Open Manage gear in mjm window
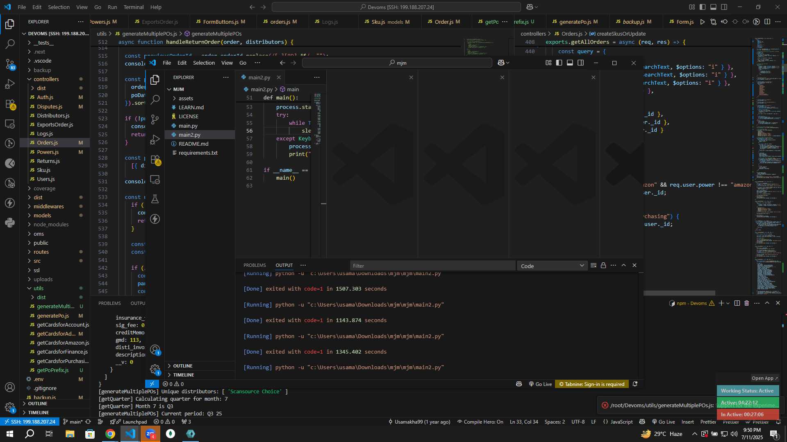The height and width of the screenshot is (442, 787). pos(155,370)
